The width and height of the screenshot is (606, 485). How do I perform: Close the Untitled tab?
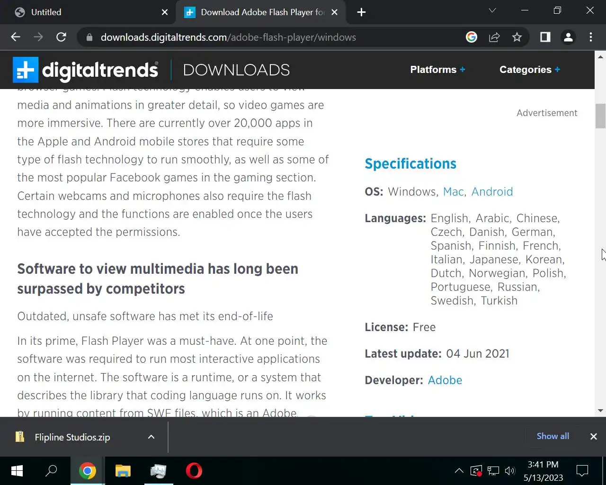(x=165, y=12)
